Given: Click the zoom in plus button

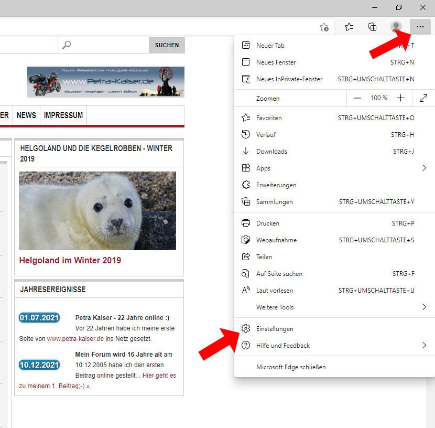Looking at the screenshot, I should (400, 98).
